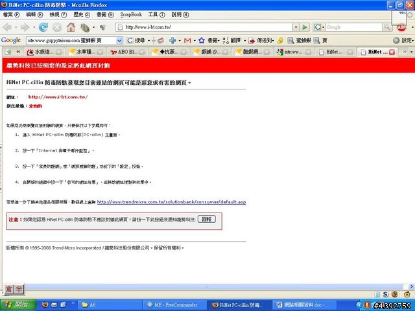
Task: Click the blocked URL http://www.i-bt.com.tw/
Action: coord(58,97)
